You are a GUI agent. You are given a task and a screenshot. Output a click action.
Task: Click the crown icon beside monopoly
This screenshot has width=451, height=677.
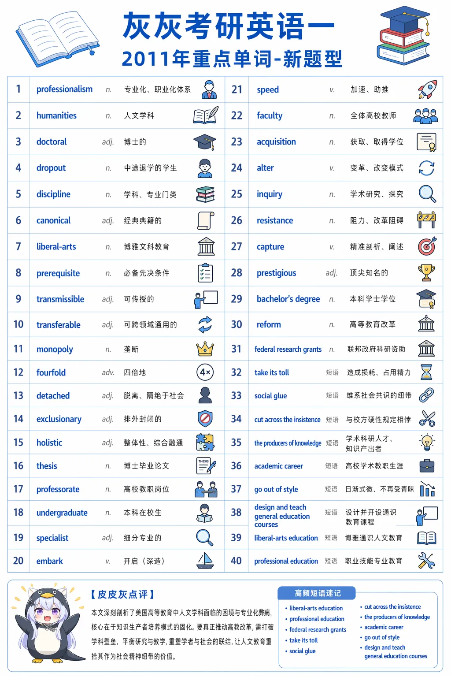[205, 349]
